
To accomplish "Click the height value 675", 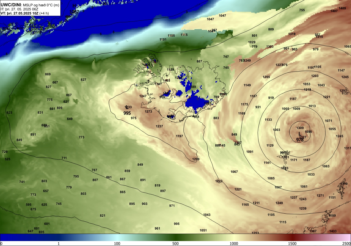I will (x=33, y=209).
